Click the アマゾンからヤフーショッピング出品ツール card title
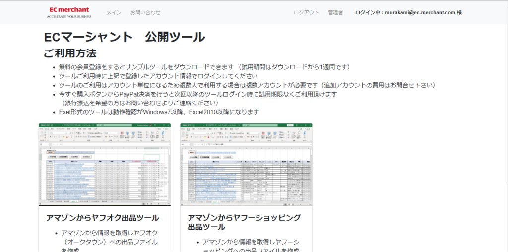The image size is (508, 252). point(244,222)
